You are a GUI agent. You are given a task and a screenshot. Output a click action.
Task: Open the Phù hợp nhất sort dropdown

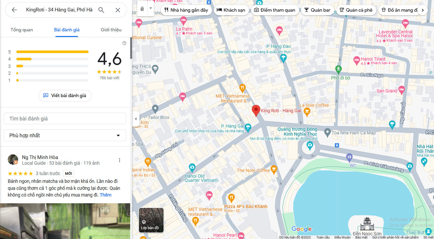(65, 135)
